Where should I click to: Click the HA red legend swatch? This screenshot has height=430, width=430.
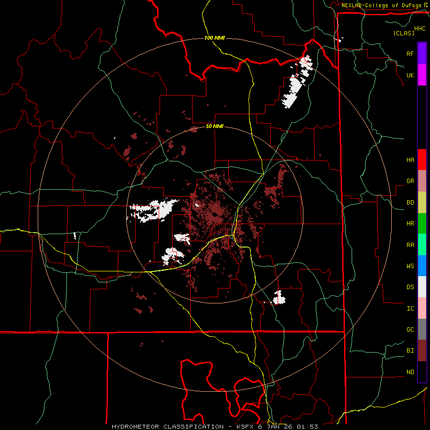point(422,160)
